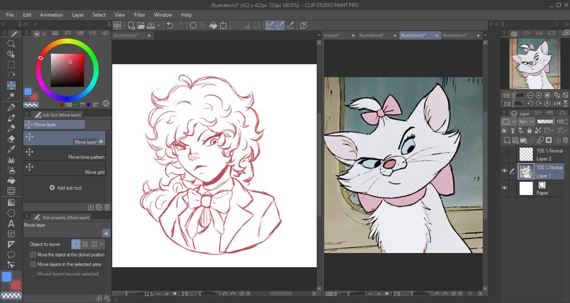Open Clip Studio support help icon
Screen dimensions: 570x303
point(304,25)
